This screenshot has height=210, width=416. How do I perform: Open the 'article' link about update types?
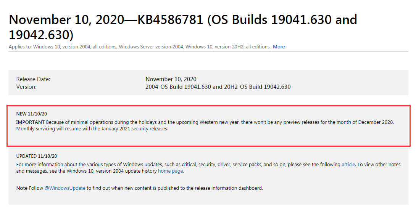(348, 164)
